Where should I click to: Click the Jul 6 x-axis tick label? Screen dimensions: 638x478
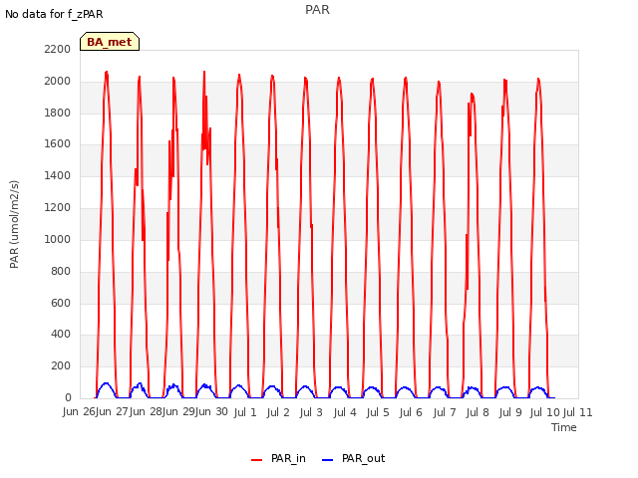[x=411, y=412]
